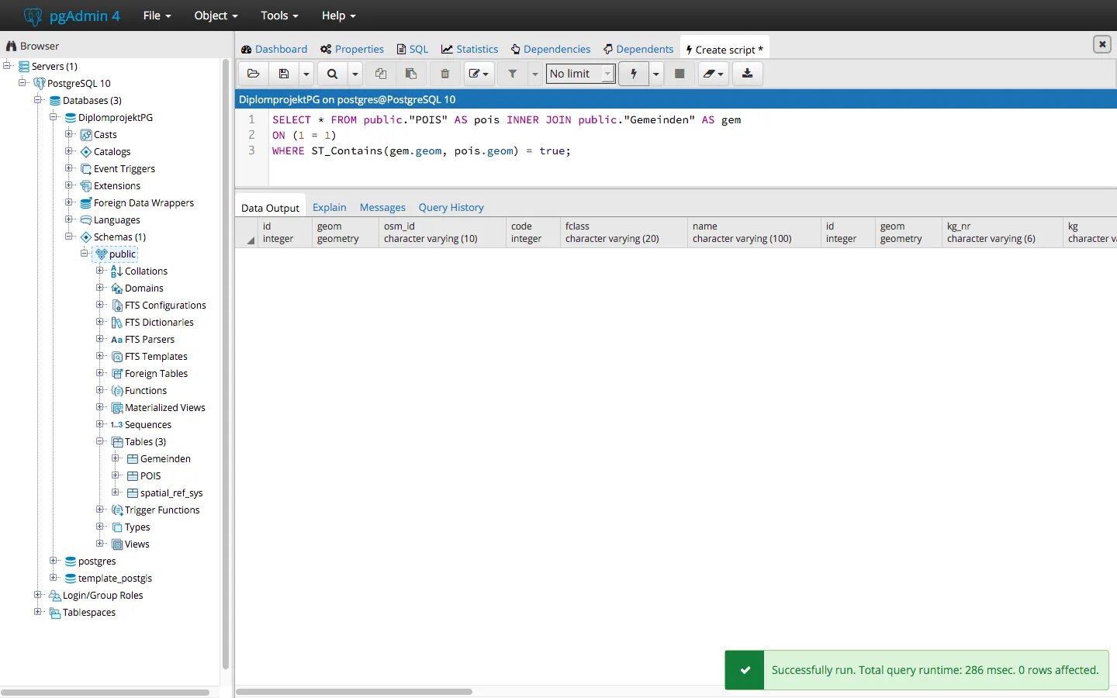Select the Tablespaces tree item
The width and height of the screenshot is (1117, 698).
pyautogui.click(x=89, y=612)
